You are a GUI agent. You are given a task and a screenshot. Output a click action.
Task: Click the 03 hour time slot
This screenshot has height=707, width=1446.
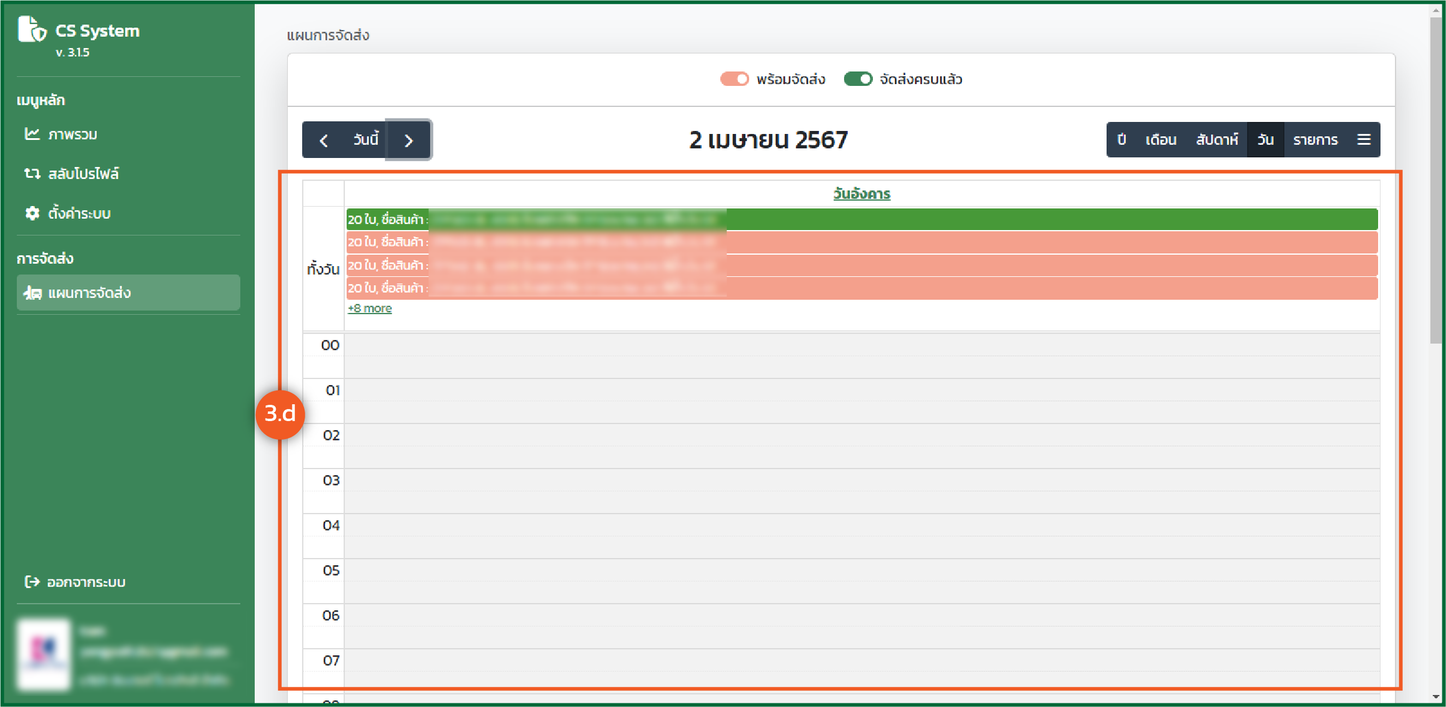tap(861, 480)
